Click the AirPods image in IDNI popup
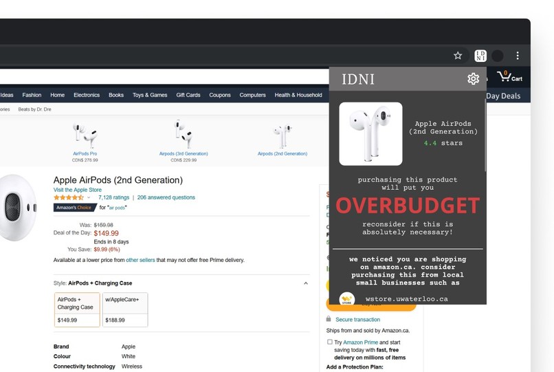 tap(370, 133)
